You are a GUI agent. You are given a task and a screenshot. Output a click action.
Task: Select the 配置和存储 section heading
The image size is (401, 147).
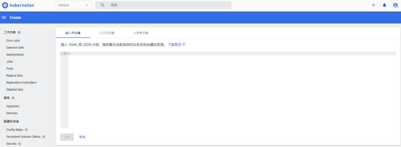[11, 121]
